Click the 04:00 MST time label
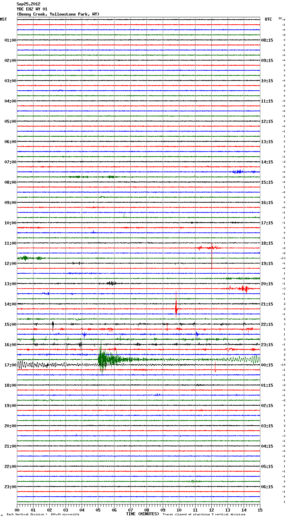Viewport: 287px width, 519px height. click(x=10, y=101)
